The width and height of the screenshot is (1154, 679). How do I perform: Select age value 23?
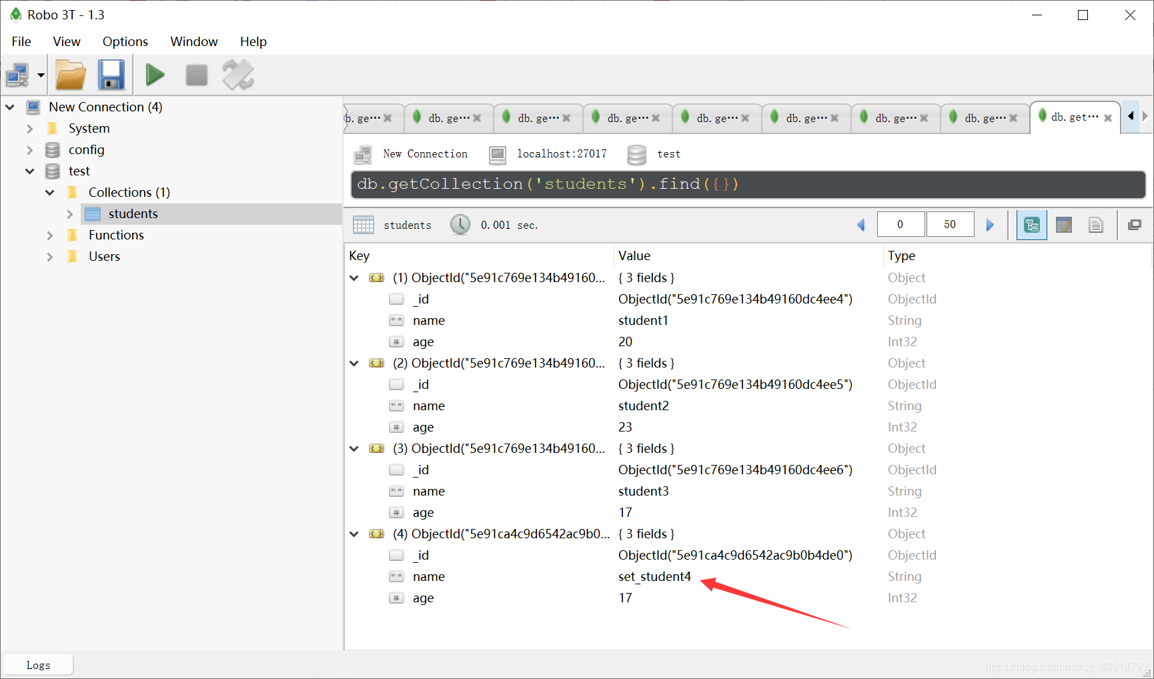(625, 427)
